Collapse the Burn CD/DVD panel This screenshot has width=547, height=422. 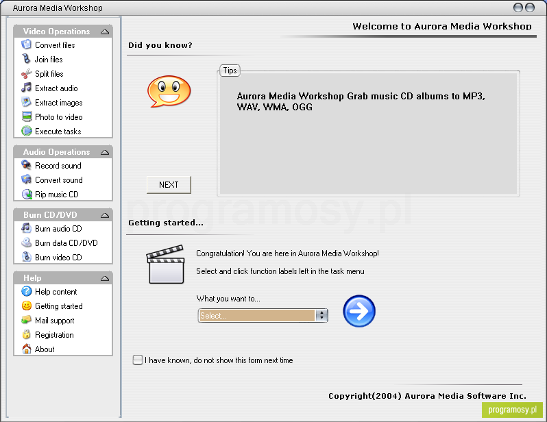click(x=105, y=216)
